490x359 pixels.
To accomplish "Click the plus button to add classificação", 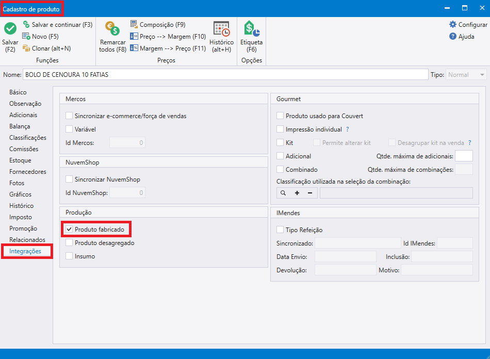I will (x=297, y=193).
